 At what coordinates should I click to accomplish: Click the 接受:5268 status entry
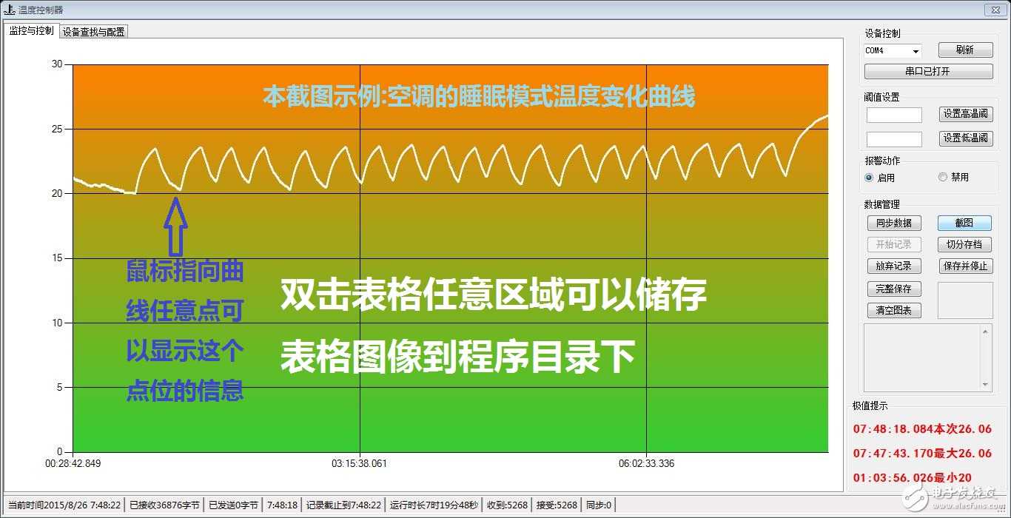click(x=557, y=505)
